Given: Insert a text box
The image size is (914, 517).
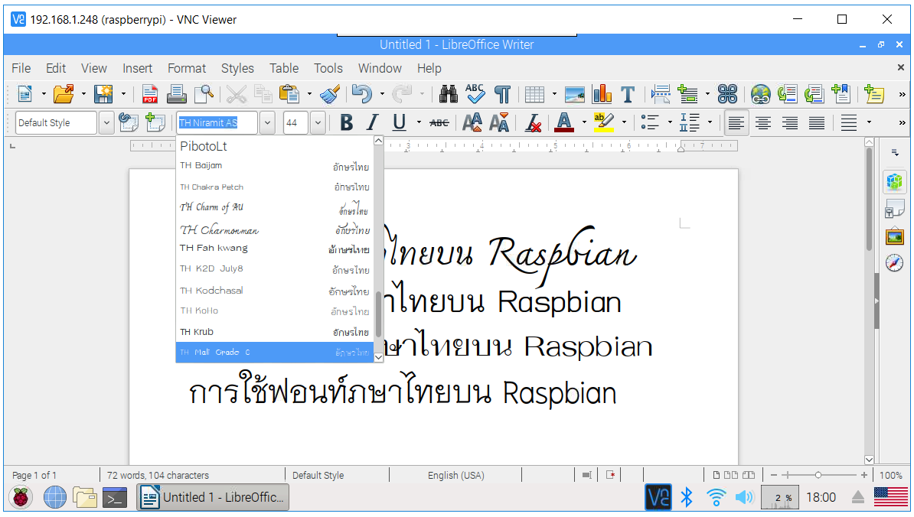Looking at the screenshot, I should coord(628,94).
